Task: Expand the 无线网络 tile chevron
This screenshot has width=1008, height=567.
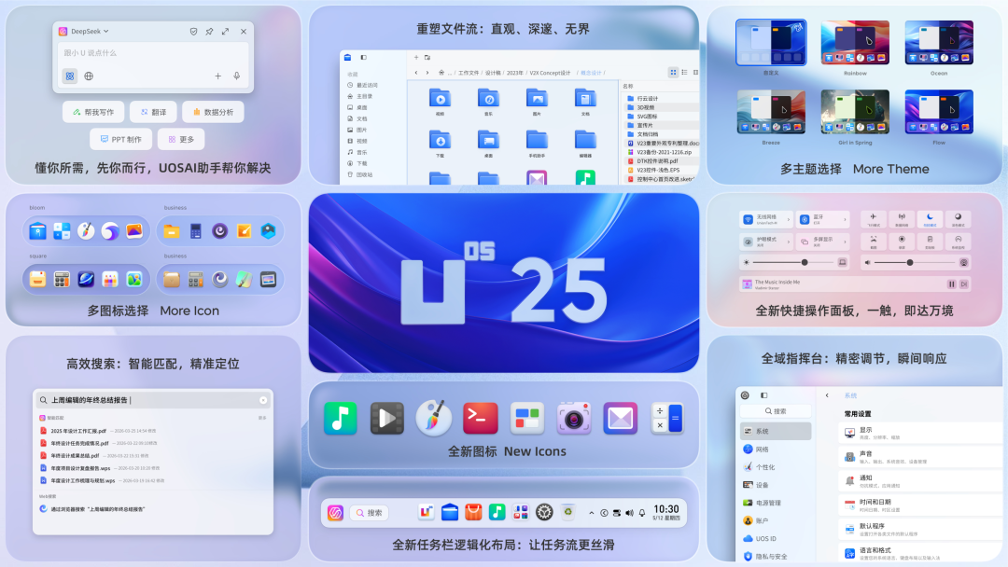Action: [789, 219]
